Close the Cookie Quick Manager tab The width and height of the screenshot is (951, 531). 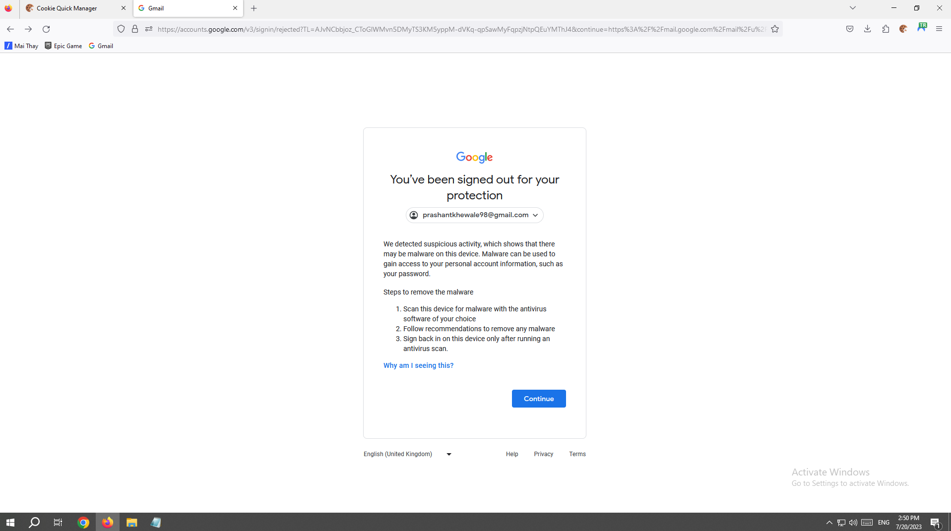coord(124,8)
